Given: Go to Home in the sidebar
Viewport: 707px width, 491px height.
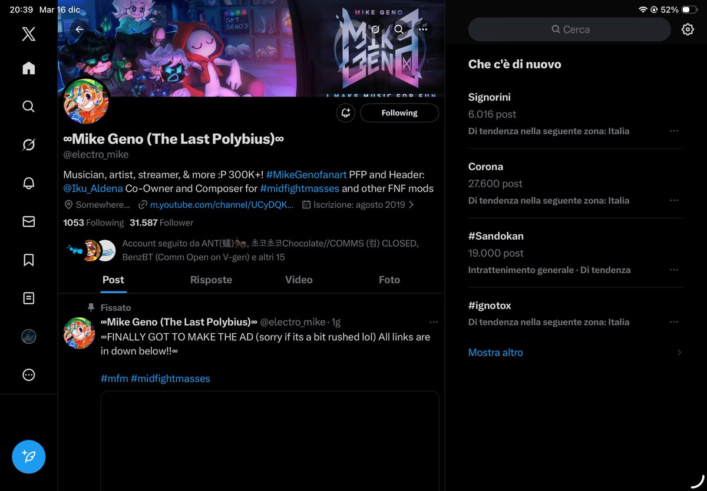Looking at the screenshot, I should (x=28, y=68).
